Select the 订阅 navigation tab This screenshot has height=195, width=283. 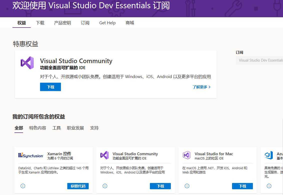coord(85,23)
